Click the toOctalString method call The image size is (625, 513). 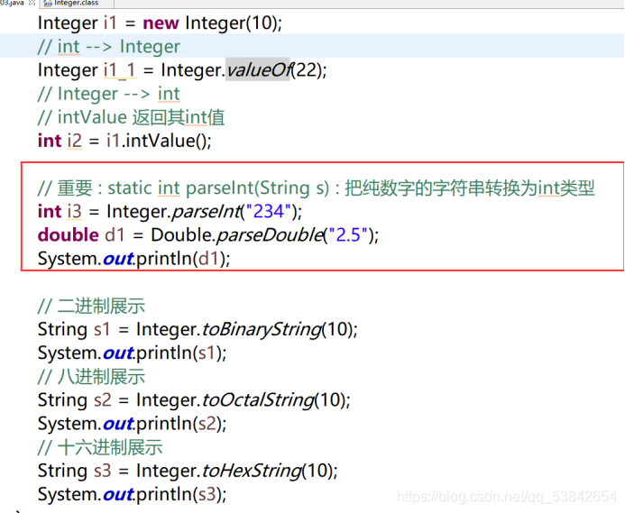tap(258, 399)
